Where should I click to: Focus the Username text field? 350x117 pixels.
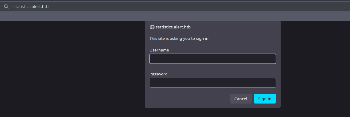[213, 59]
